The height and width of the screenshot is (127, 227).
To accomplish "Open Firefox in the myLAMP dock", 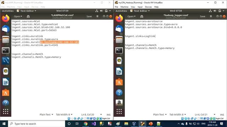I will click(6, 18).
